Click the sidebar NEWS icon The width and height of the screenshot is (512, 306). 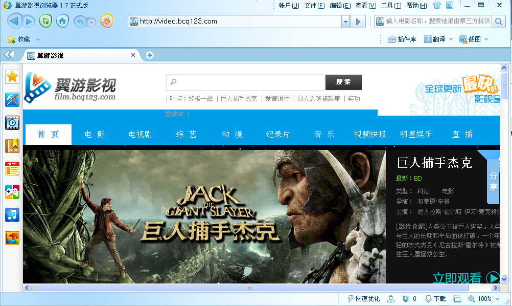coord(12,169)
